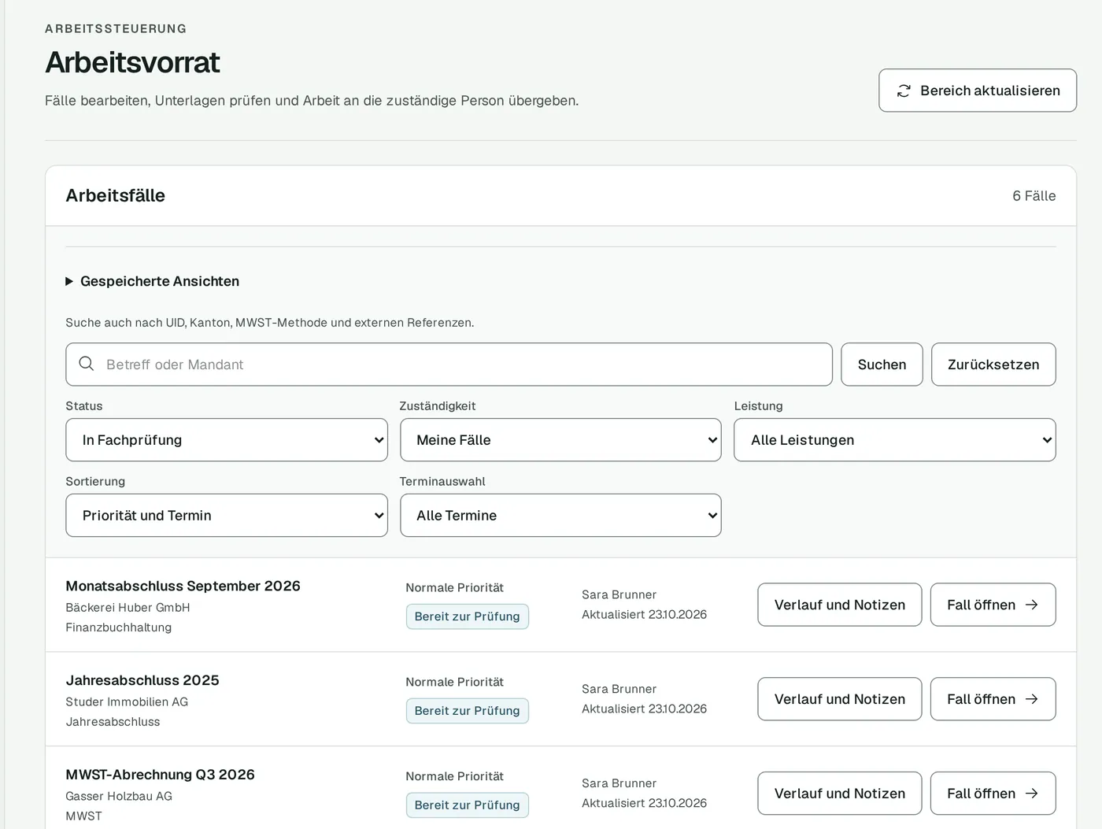Click Bereit zur Prüfung badge for Gasser Holzbau

[x=468, y=805]
